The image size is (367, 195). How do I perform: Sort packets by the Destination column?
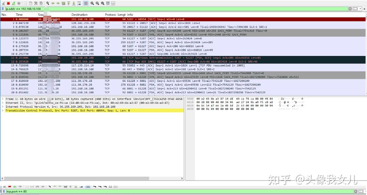point(87,15)
